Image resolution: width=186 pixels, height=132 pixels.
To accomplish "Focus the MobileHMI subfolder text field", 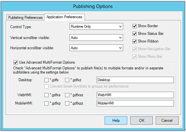I will click(x=135, y=103).
